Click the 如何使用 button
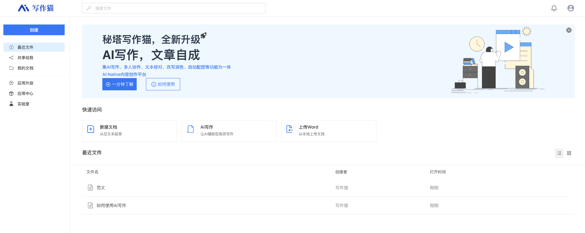This screenshot has height=233, width=585. (163, 84)
